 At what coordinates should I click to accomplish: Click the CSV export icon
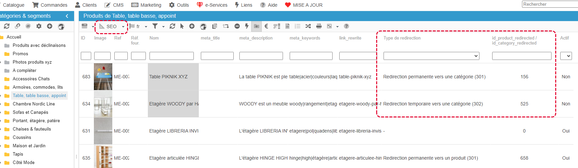[287, 26]
